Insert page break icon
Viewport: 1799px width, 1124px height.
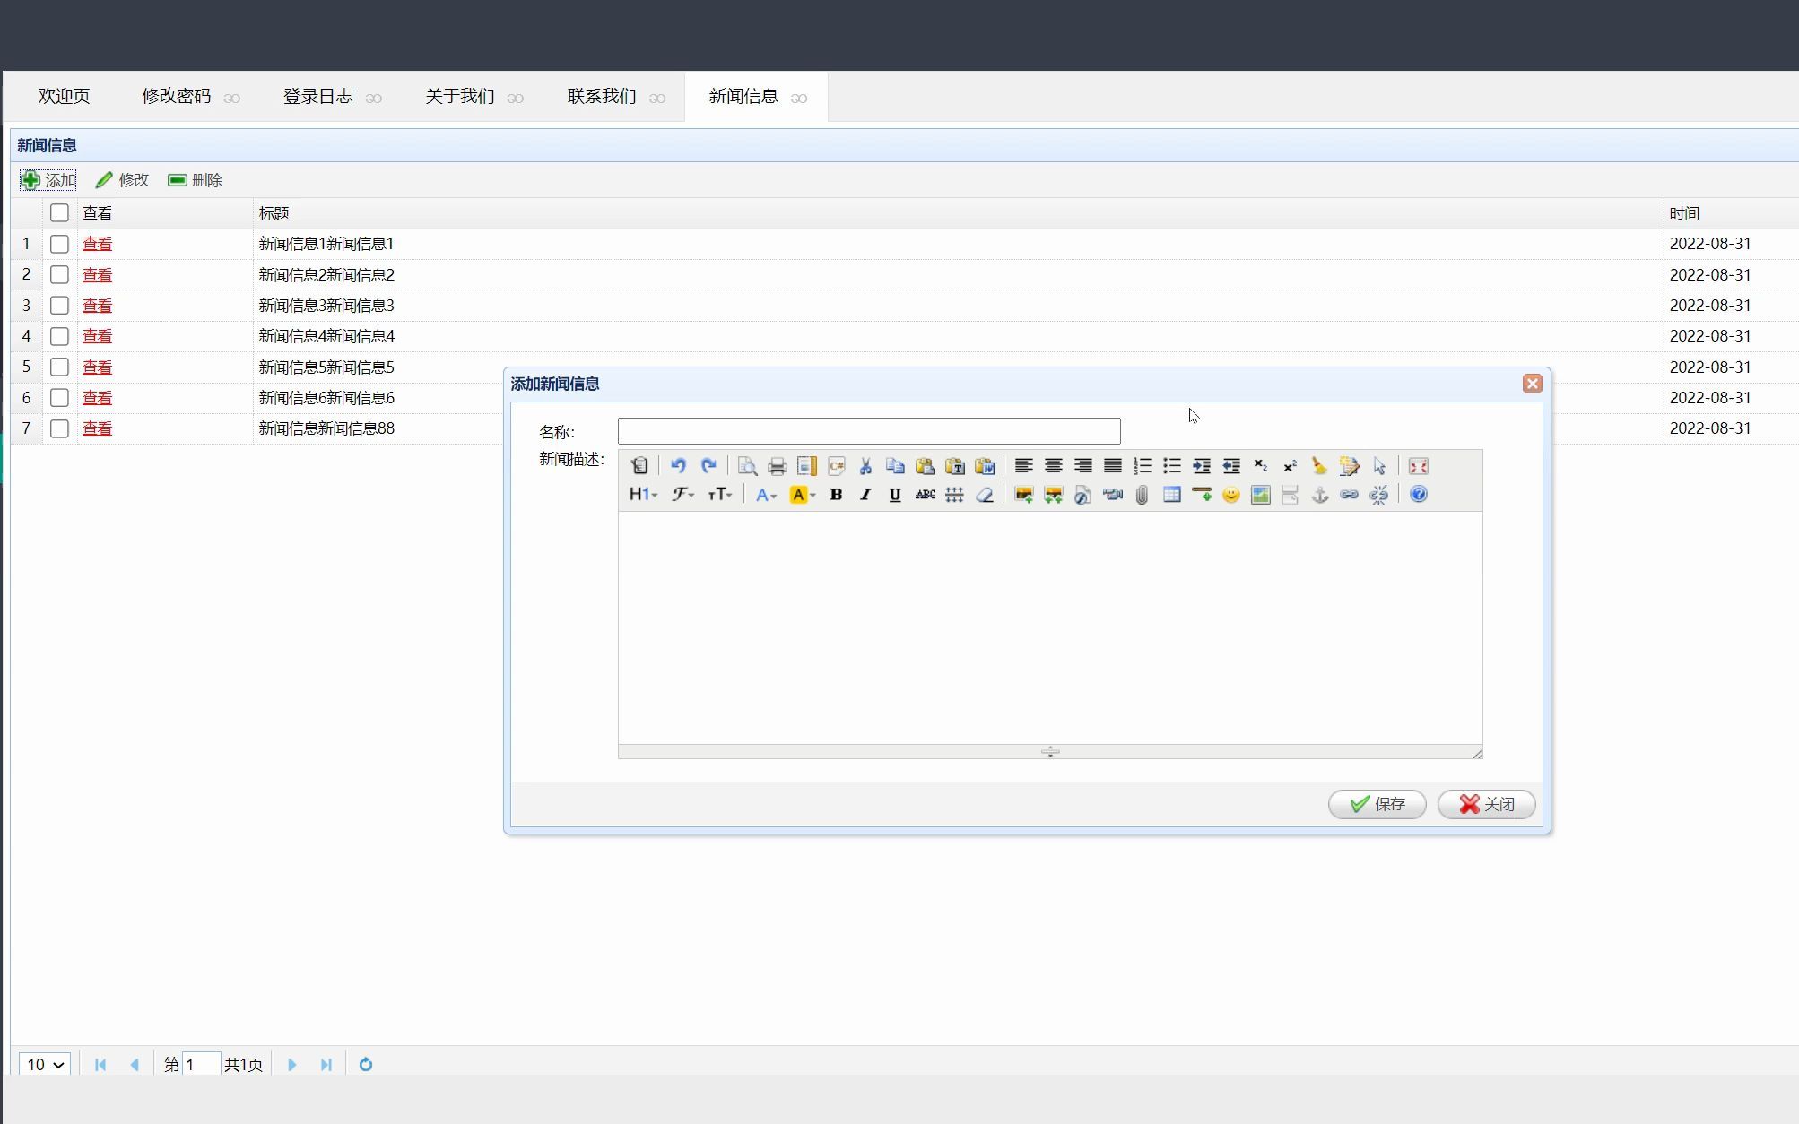point(1290,495)
